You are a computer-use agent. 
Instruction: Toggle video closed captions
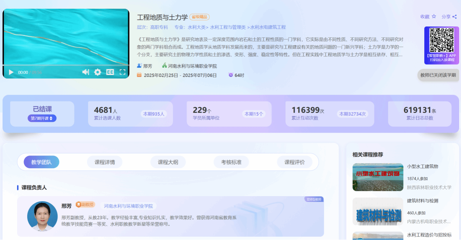pos(110,72)
